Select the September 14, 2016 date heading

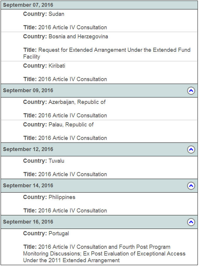point(28,186)
